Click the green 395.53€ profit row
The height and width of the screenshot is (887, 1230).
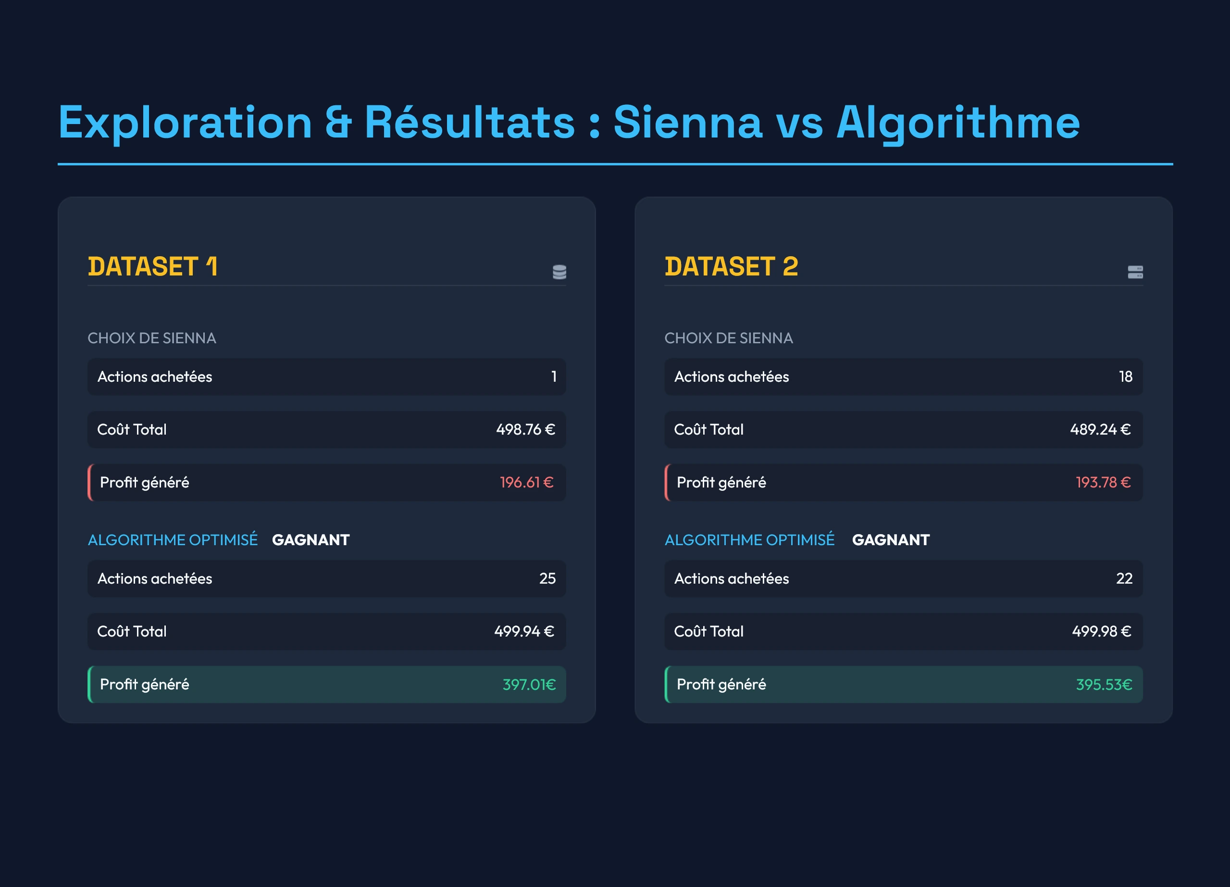(x=904, y=684)
